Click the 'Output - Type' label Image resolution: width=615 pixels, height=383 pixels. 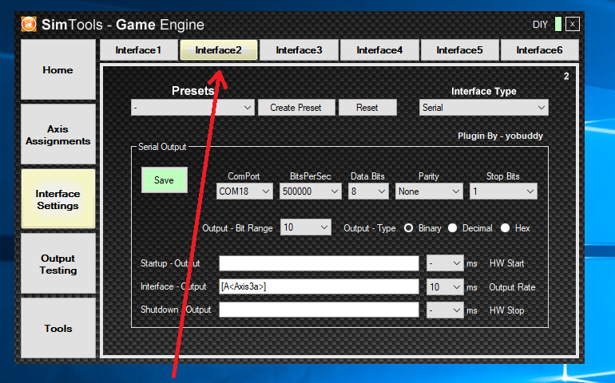[x=370, y=228]
